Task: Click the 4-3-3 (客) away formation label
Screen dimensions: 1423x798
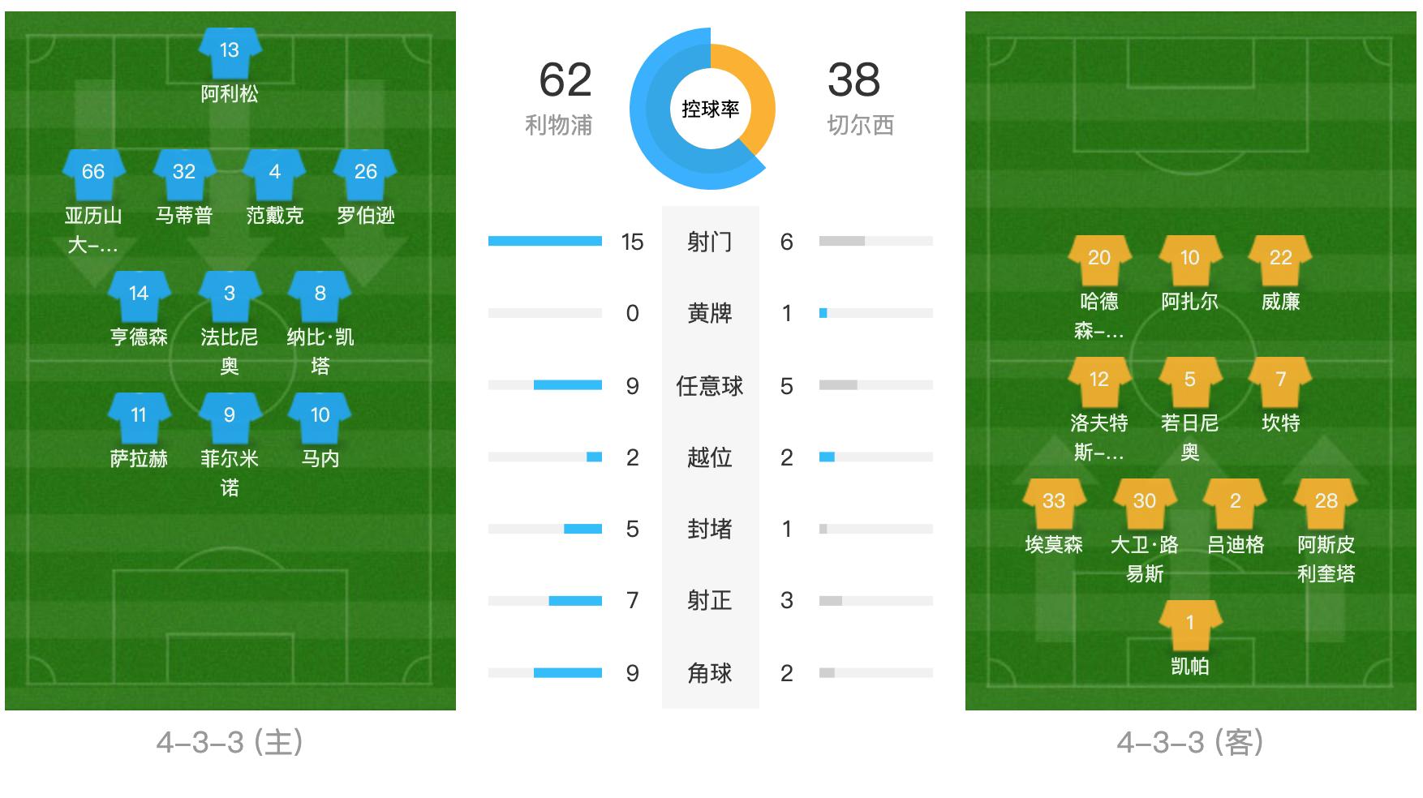Action: (1190, 742)
